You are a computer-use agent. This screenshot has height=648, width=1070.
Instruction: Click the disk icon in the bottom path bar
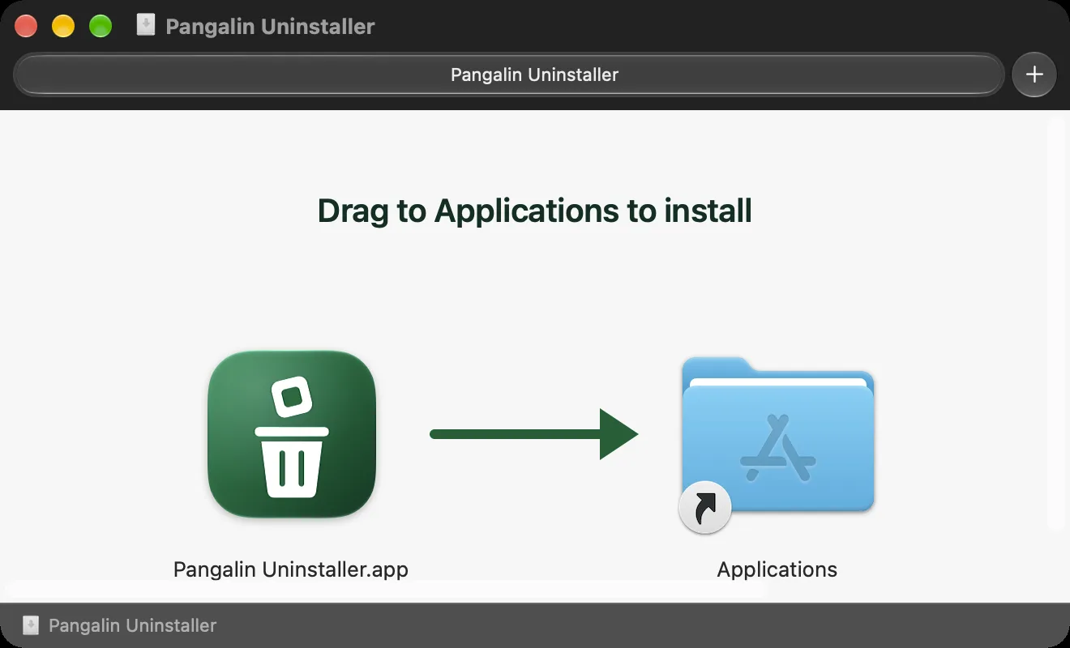coord(31,625)
